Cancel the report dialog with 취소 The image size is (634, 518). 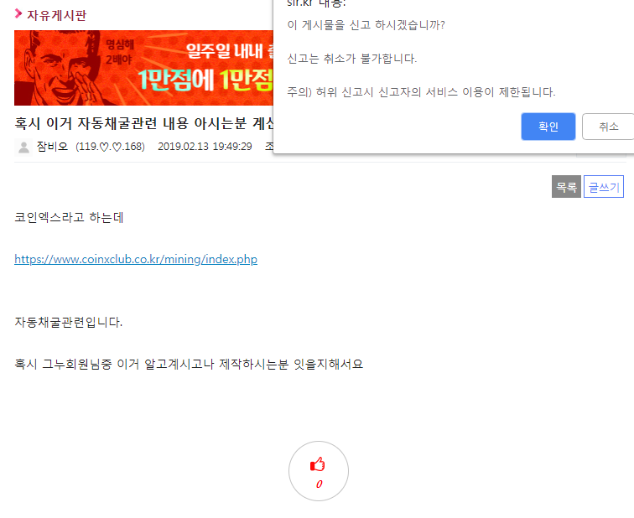pos(608,127)
